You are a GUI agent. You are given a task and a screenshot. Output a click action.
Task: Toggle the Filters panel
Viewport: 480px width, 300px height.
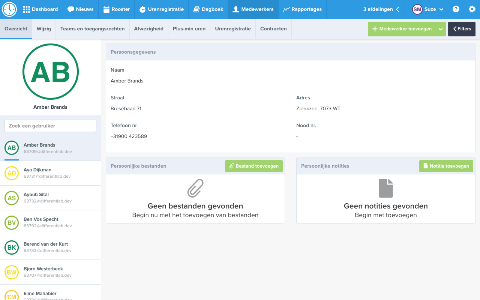point(462,29)
